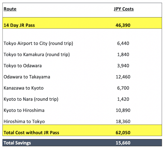The width and height of the screenshot is (165, 149).
Task: Select the 14 Day JR Pass cell
Action: [19, 25]
